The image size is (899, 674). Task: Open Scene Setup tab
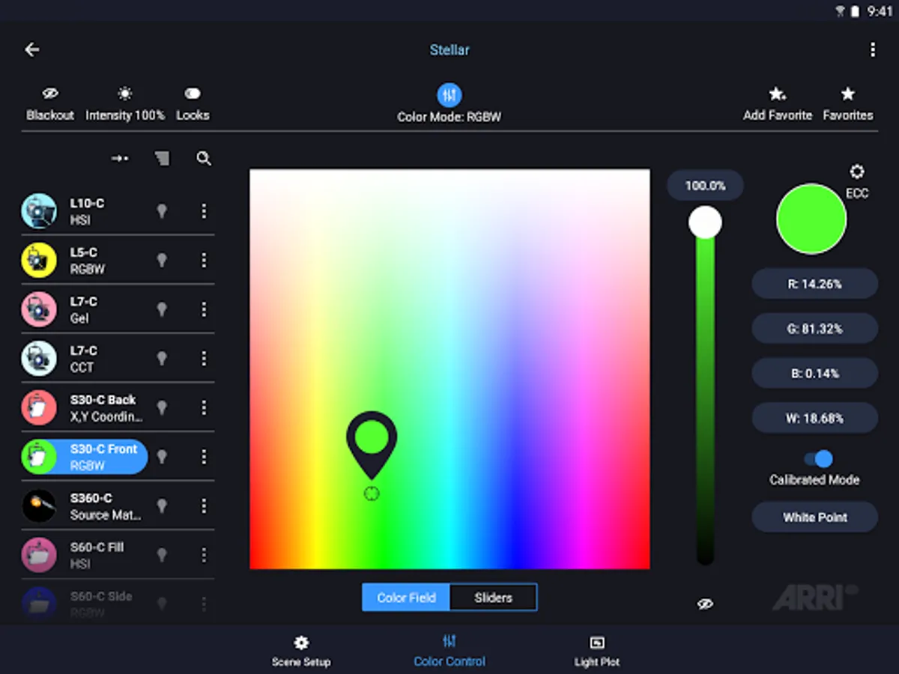(x=301, y=651)
